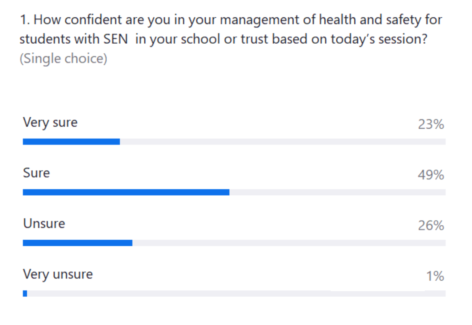
Task: Click the 49% result value
Action: coord(431,175)
